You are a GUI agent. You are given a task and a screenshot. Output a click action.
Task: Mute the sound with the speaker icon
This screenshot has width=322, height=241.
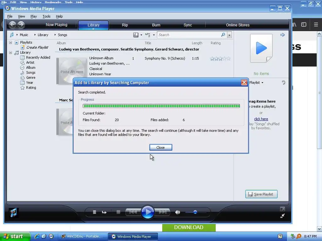pos(178,212)
